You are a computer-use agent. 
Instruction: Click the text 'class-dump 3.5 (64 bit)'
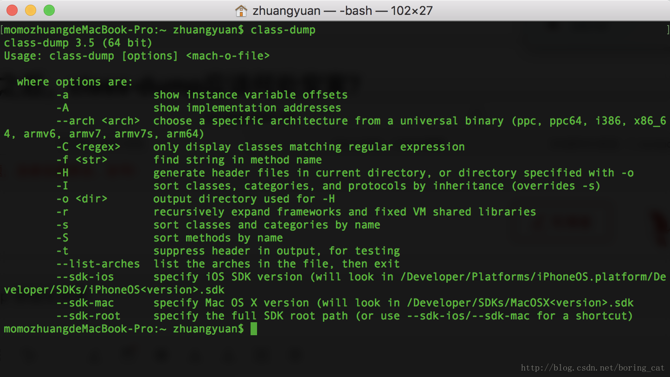pos(78,43)
